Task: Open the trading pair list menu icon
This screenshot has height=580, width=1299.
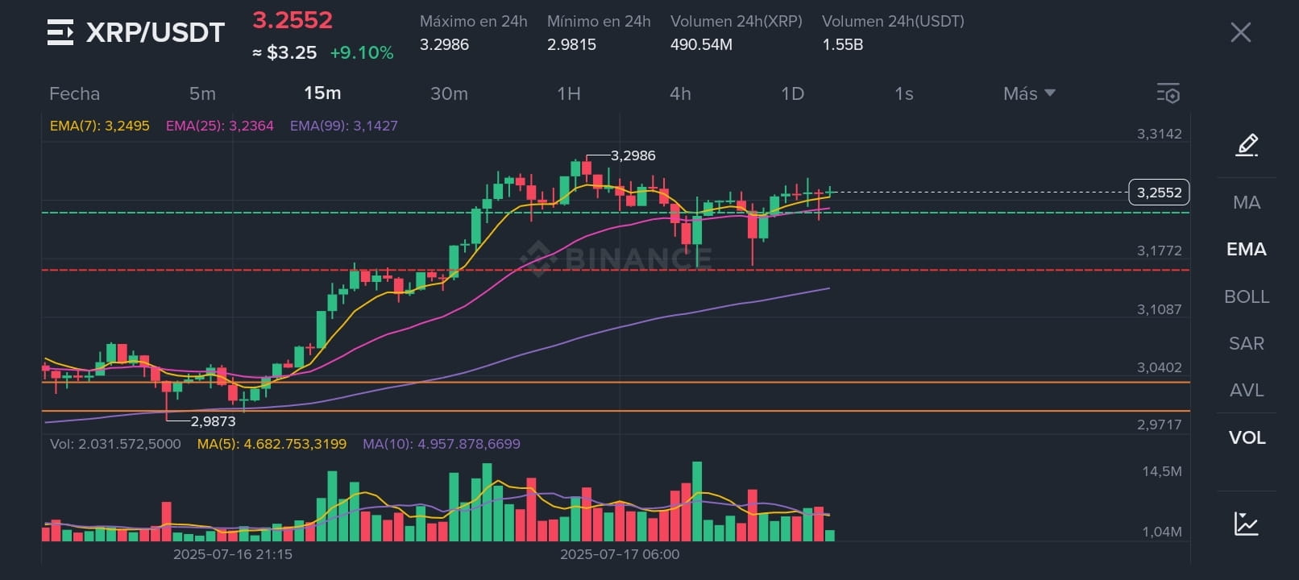Action: 60,32
